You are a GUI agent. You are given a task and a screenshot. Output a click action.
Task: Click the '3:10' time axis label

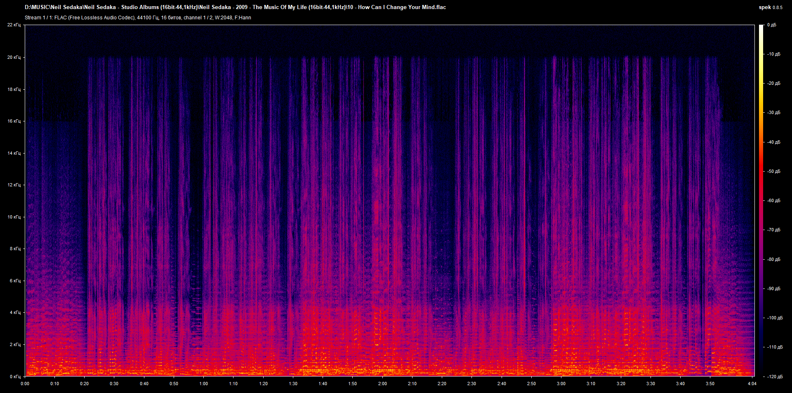tap(591, 384)
